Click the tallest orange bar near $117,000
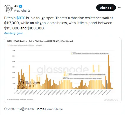This screenshot has height=115, width=125. (x=109, y=72)
